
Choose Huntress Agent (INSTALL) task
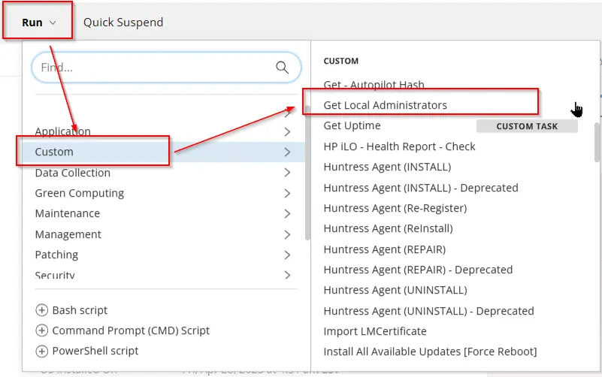[x=387, y=167]
